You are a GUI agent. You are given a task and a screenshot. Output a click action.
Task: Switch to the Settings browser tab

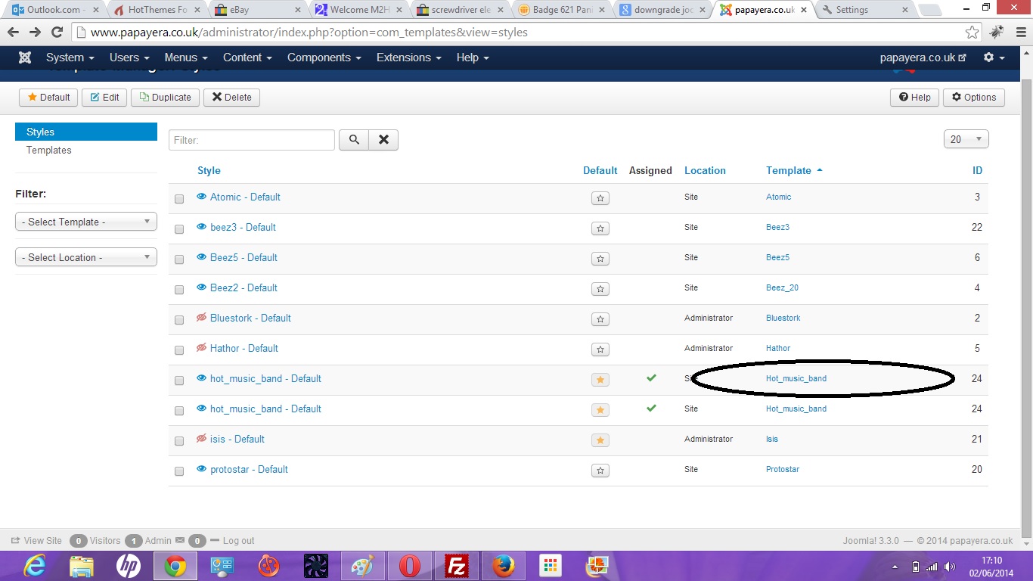pos(864,10)
